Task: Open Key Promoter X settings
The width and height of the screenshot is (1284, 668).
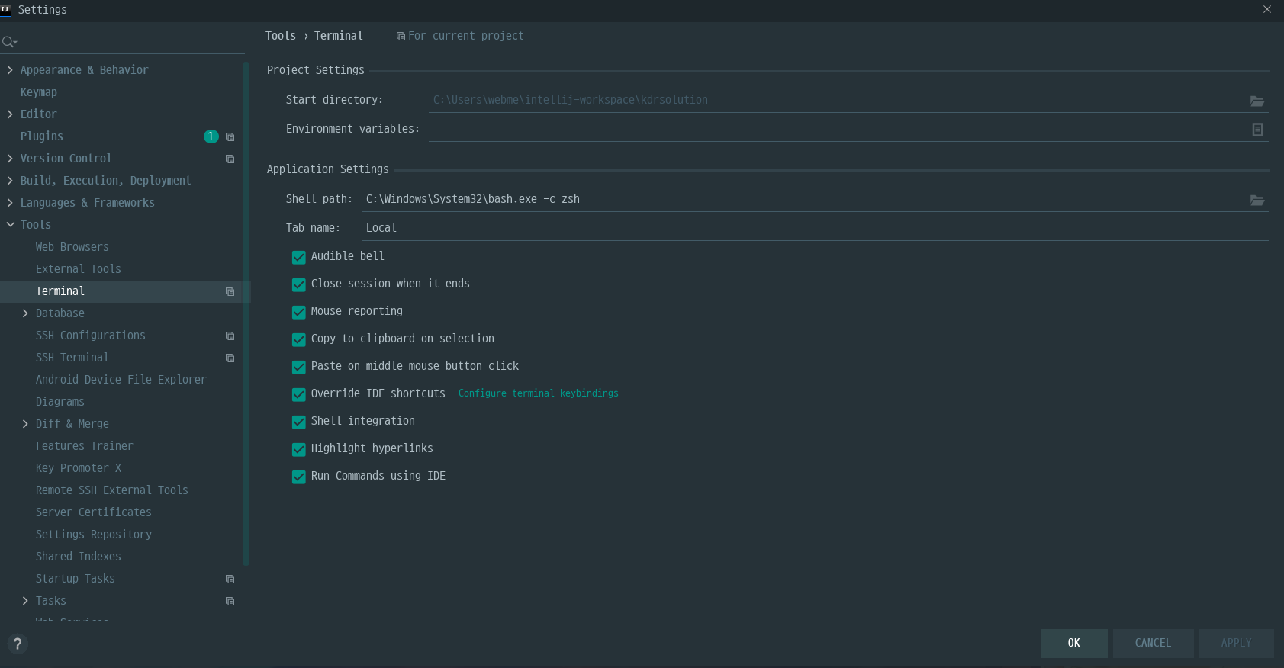Action: [x=79, y=468]
